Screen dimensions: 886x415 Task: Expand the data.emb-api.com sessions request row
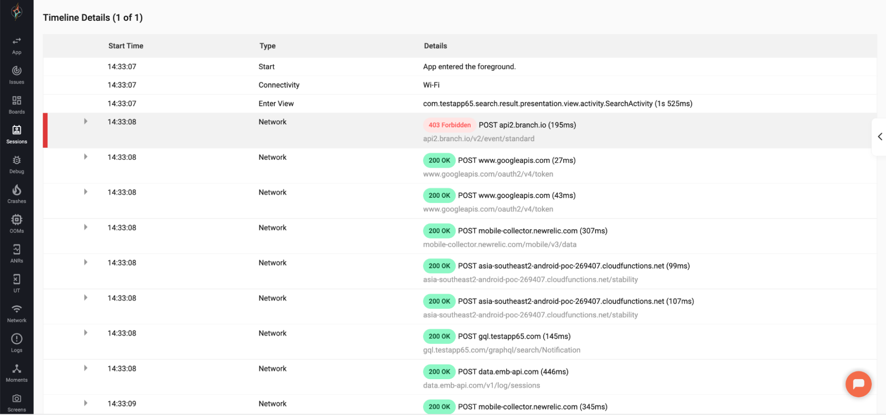[86, 368]
